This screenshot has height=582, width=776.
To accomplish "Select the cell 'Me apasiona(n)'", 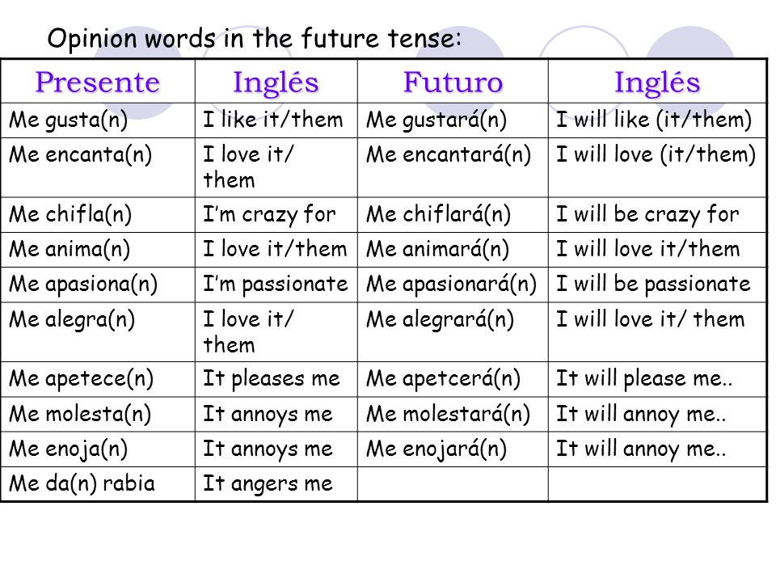I will tap(98, 285).
